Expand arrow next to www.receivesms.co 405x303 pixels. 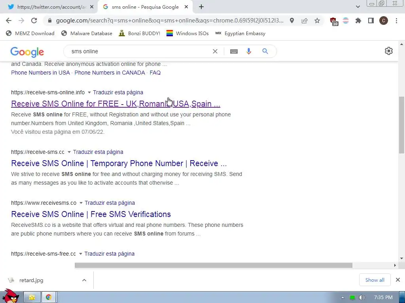pos(81,203)
